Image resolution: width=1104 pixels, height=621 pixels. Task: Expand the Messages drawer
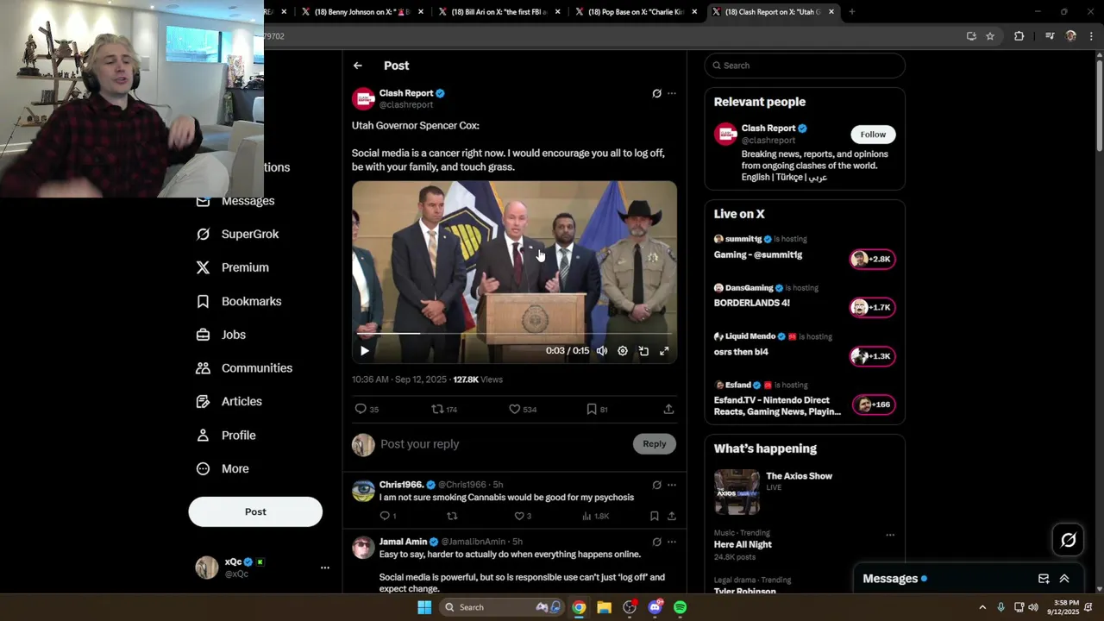point(1064,579)
